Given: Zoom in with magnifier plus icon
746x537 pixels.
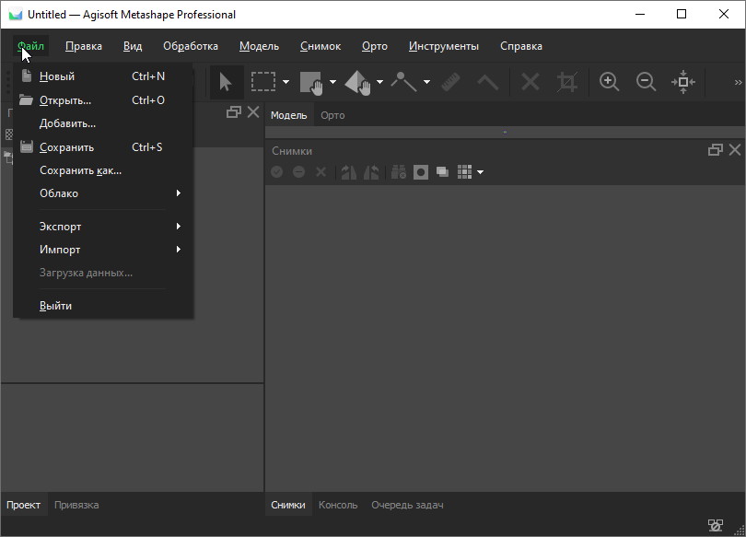Looking at the screenshot, I should click(609, 82).
